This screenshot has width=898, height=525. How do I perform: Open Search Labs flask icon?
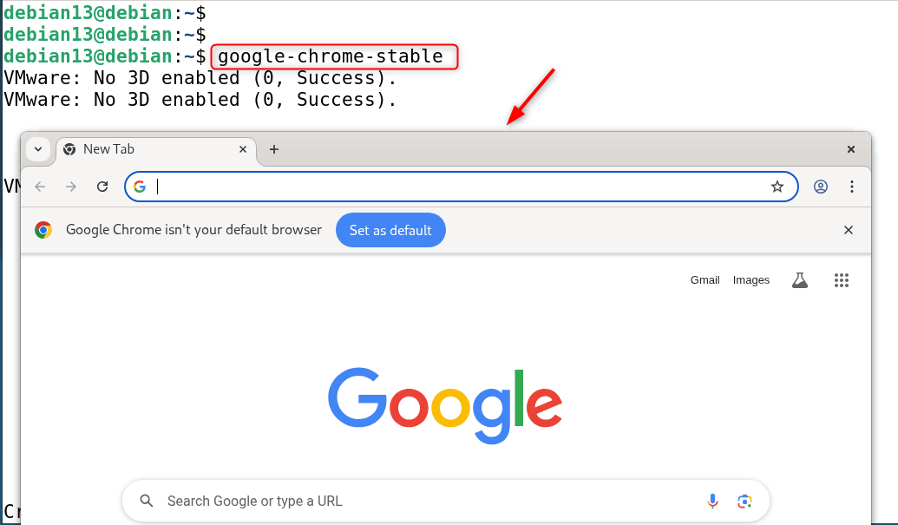pos(800,280)
